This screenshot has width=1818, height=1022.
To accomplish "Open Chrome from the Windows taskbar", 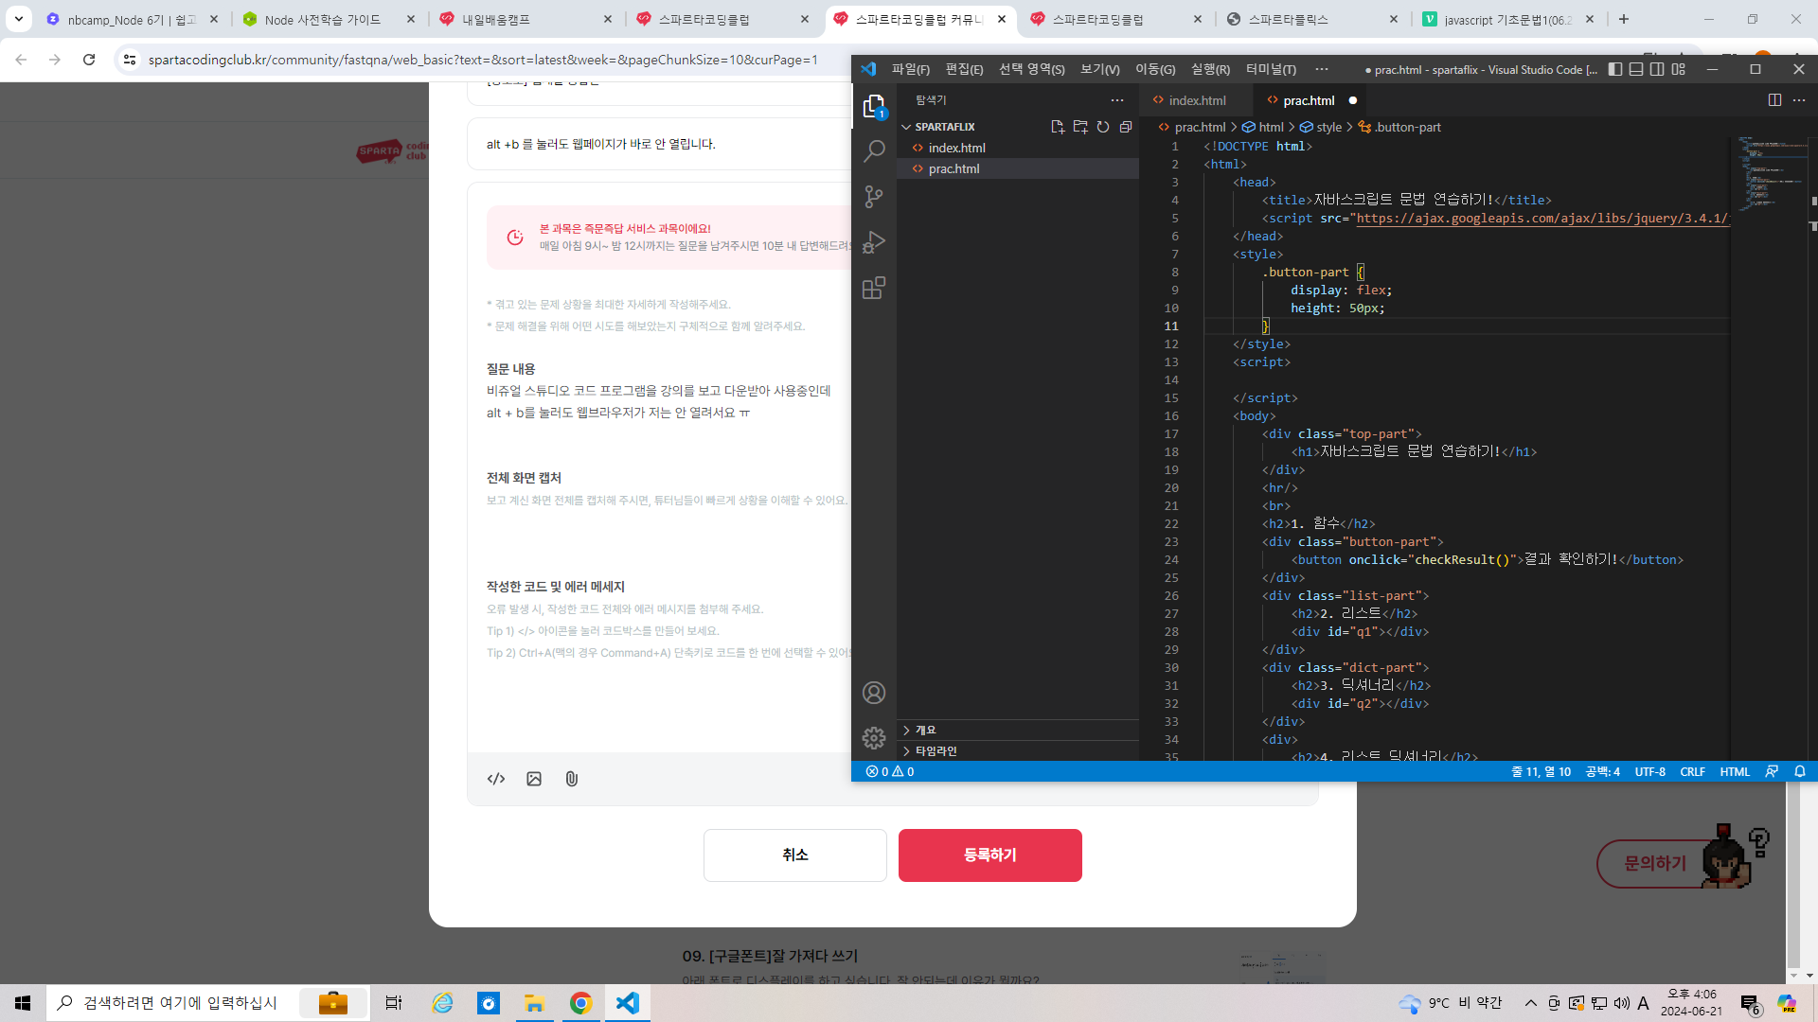I will (581, 1003).
